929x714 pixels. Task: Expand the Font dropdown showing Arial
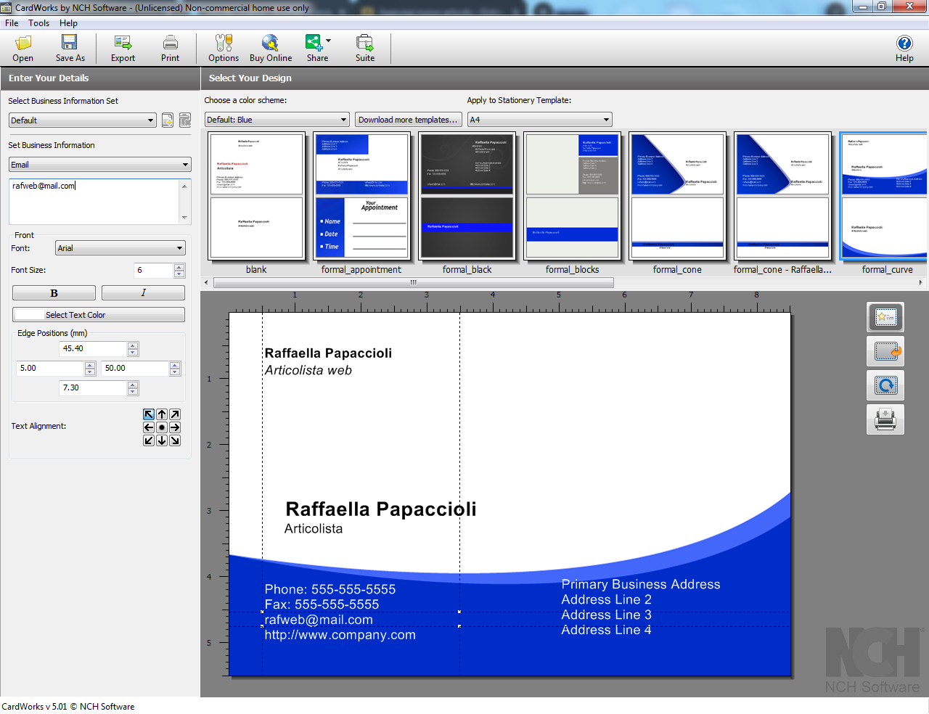(x=120, y=248)
